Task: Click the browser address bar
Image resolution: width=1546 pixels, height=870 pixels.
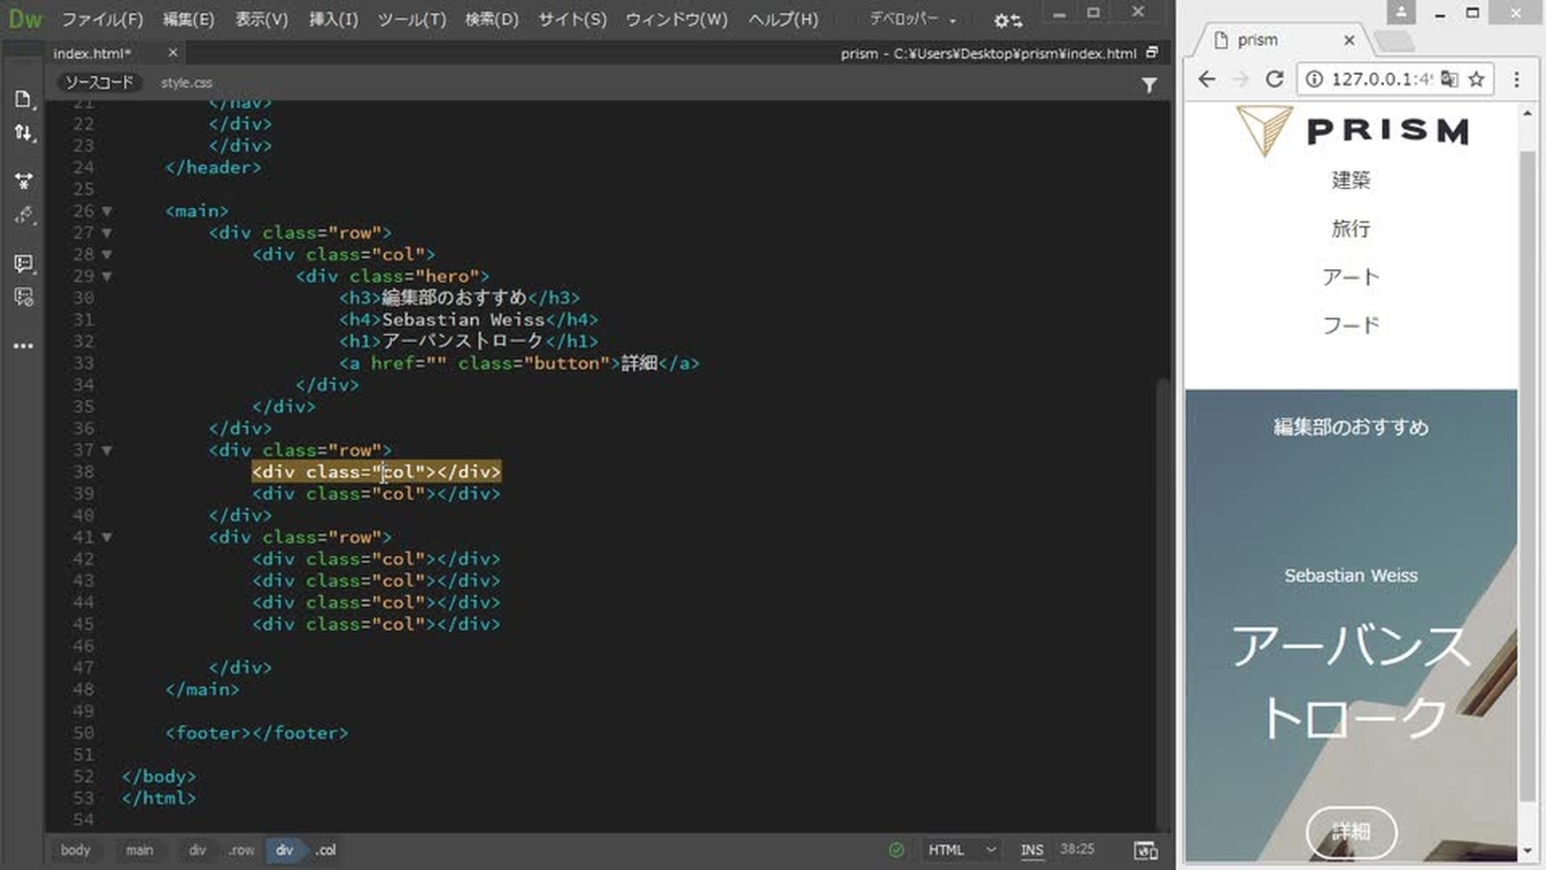Action: (x=1380, y=79)
